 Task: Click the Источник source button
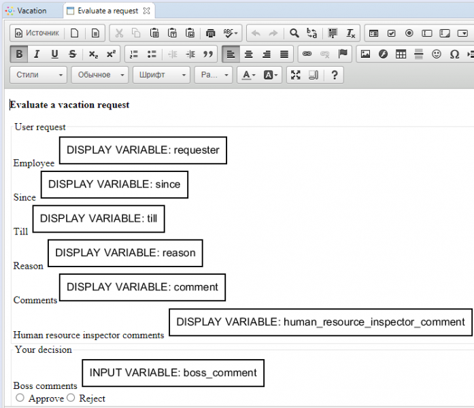tap(37, 33)
